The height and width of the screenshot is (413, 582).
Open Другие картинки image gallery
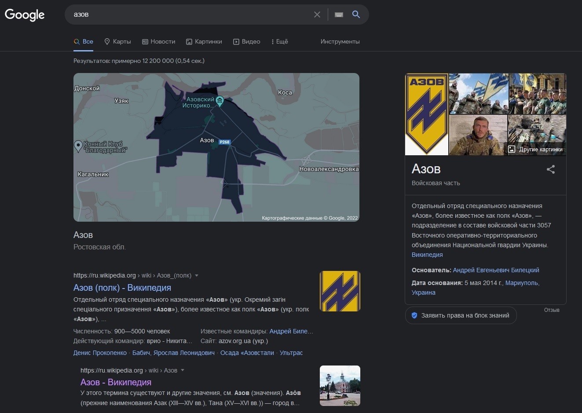pos(536,149)
